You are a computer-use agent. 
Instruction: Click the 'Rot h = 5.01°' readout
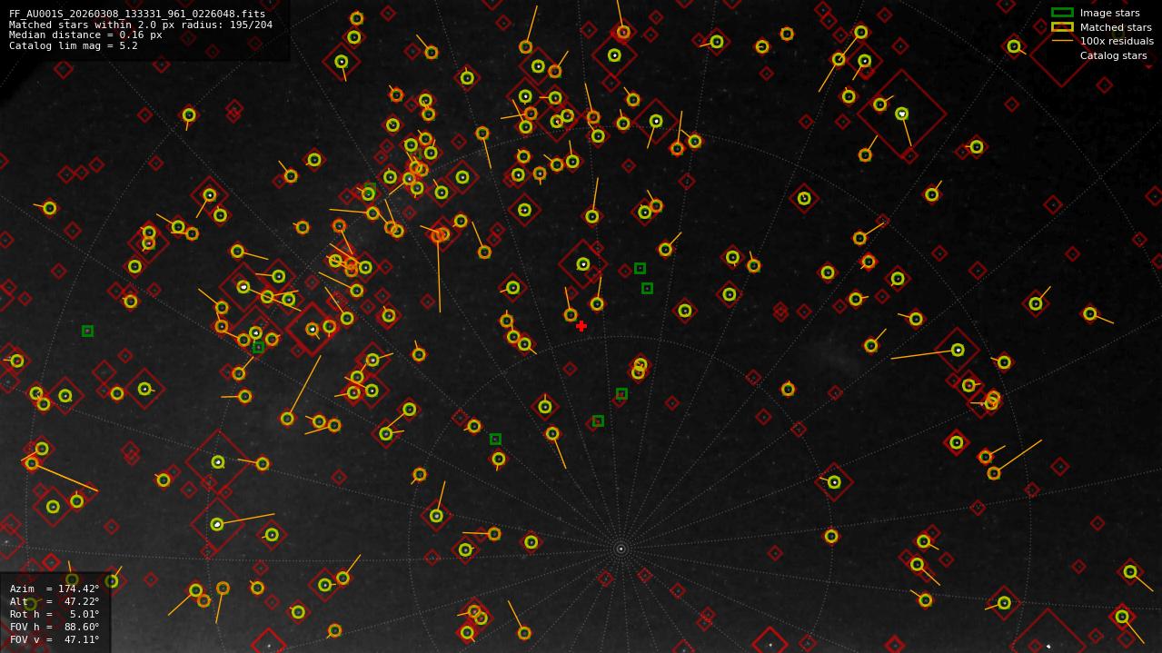point(55,614)
